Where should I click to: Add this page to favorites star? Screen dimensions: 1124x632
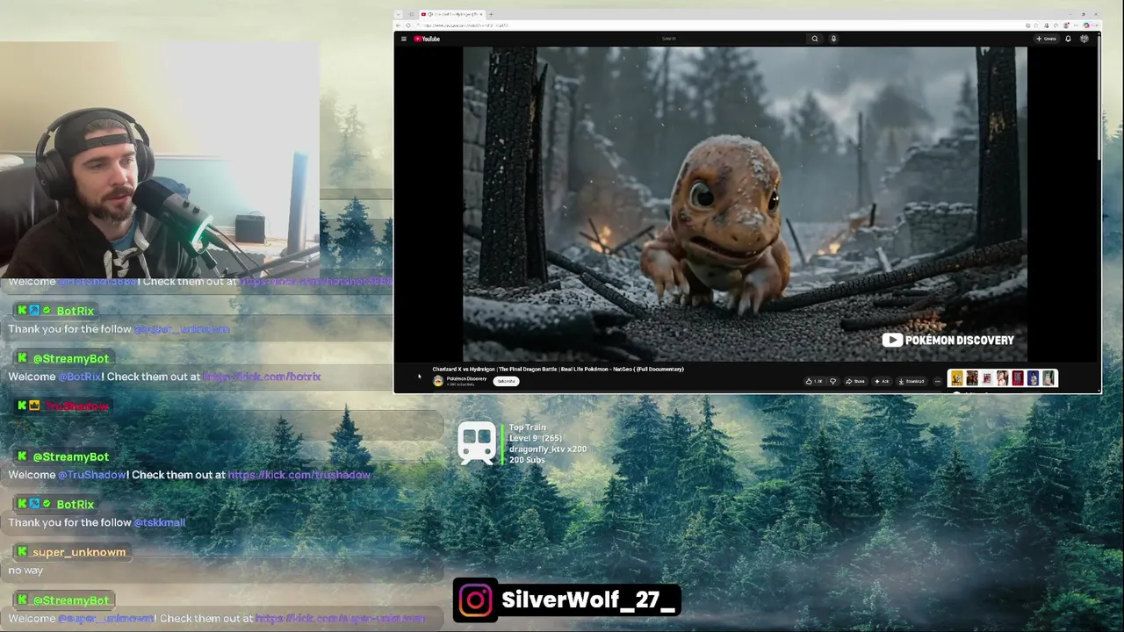(x=1036, y=25)
